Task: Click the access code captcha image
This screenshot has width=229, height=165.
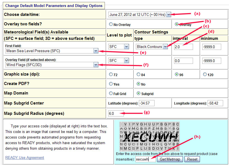Action: (x=150, y=137)
